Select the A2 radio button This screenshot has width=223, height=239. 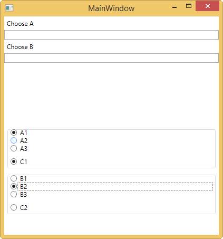pos(14,140)
